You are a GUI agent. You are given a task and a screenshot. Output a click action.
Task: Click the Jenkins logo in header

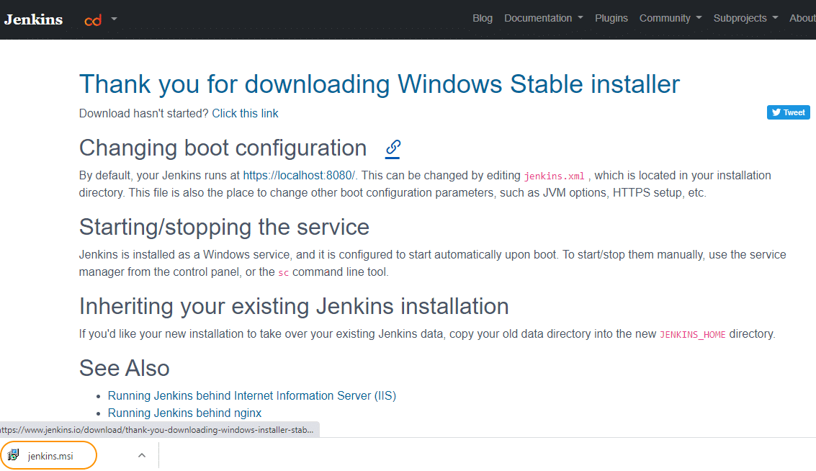[33, 19]
